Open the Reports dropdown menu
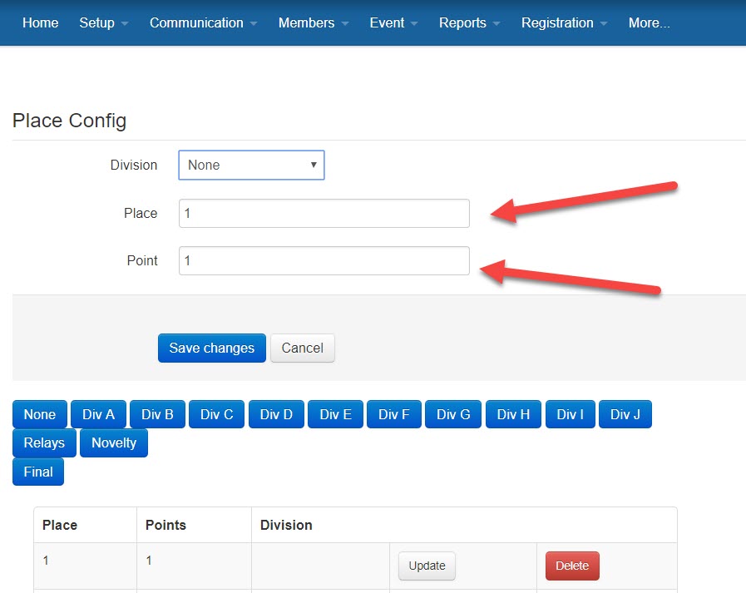The width and height of the screenshot is (746, 593). click(x=469, y=22)
